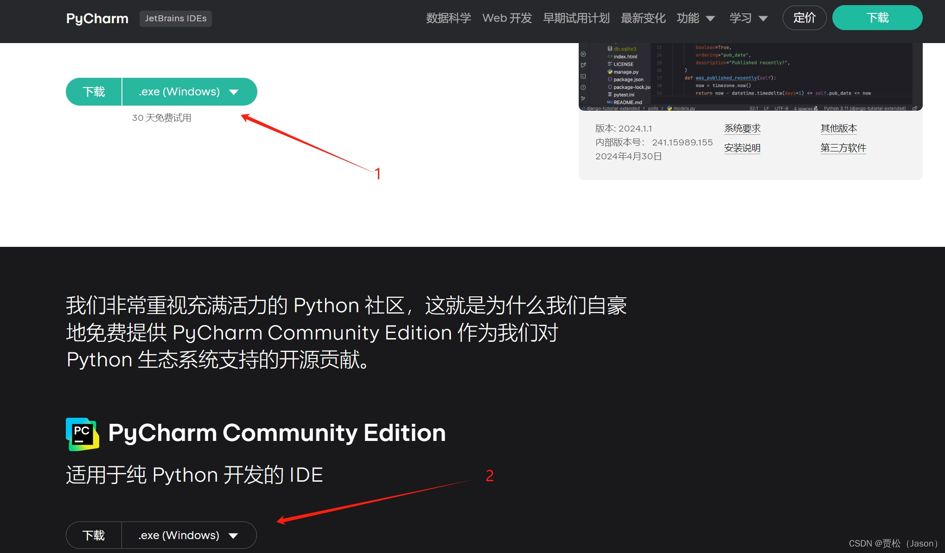Click the PyCharm Community Edition PC icon
Image resolution: width=945 pixels, height=553 pixels.
[82, 434]
